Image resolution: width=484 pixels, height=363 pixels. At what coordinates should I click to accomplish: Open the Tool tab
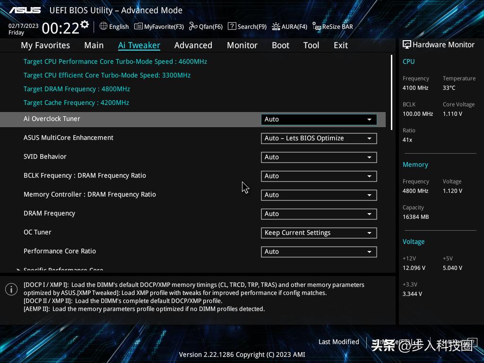[x=311, y=45]
